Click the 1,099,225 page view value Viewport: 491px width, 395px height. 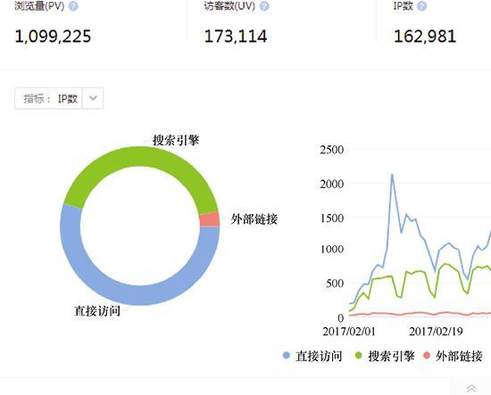tap(53, 37)
